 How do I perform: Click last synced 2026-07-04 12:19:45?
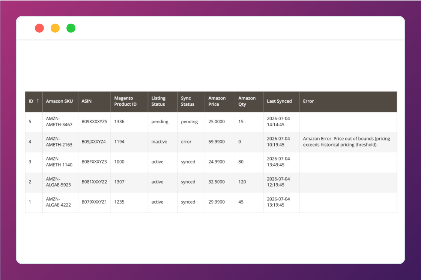pos(278,182)
